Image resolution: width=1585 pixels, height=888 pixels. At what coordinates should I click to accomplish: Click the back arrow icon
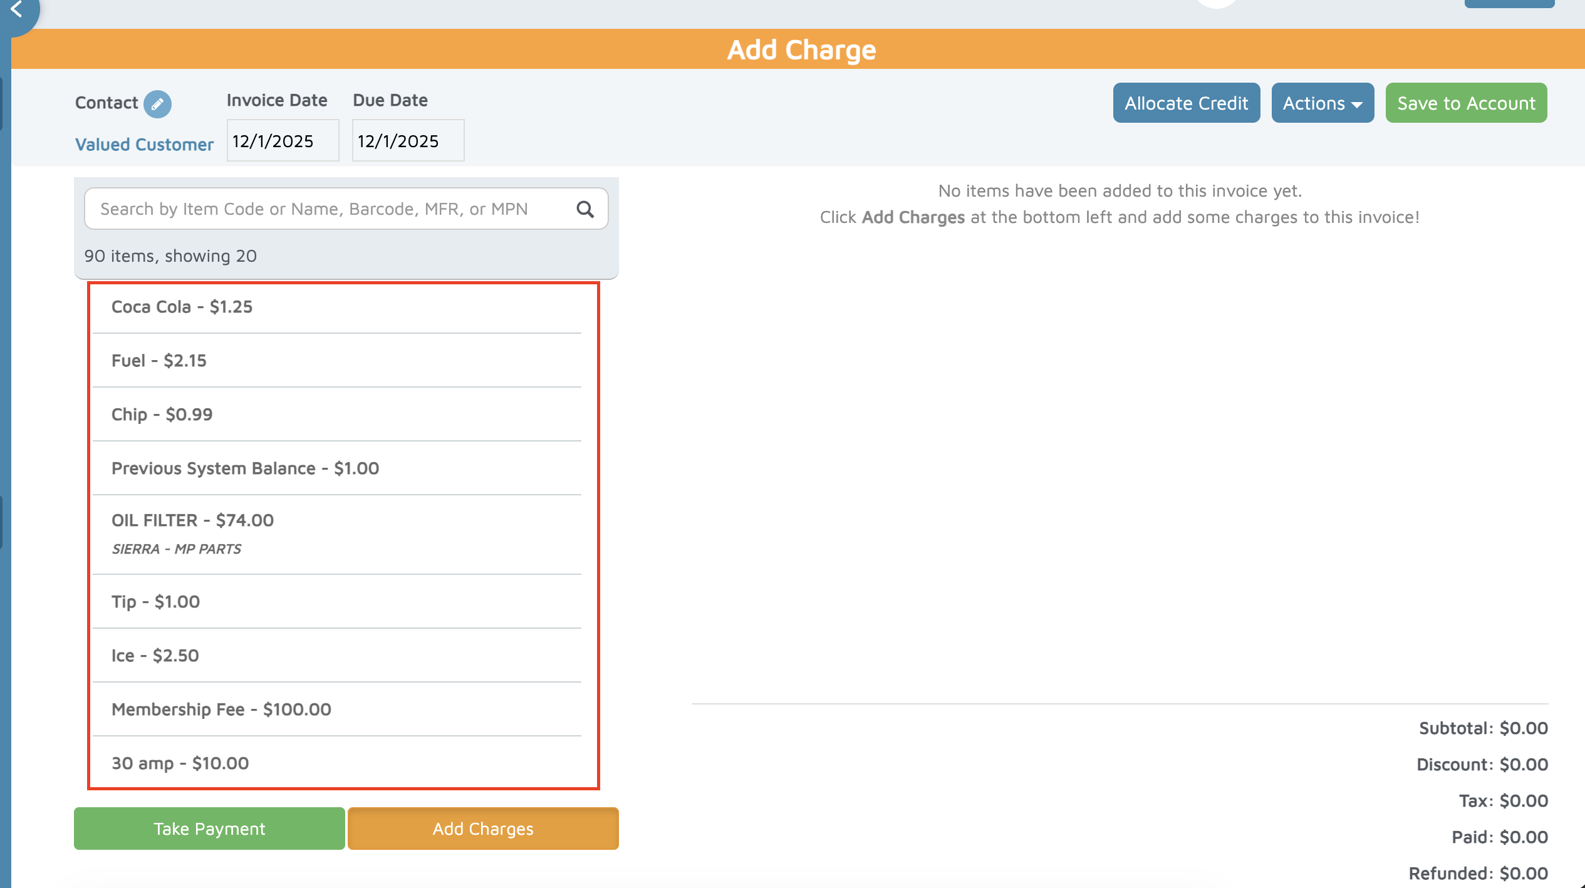[x=17, y=9]
